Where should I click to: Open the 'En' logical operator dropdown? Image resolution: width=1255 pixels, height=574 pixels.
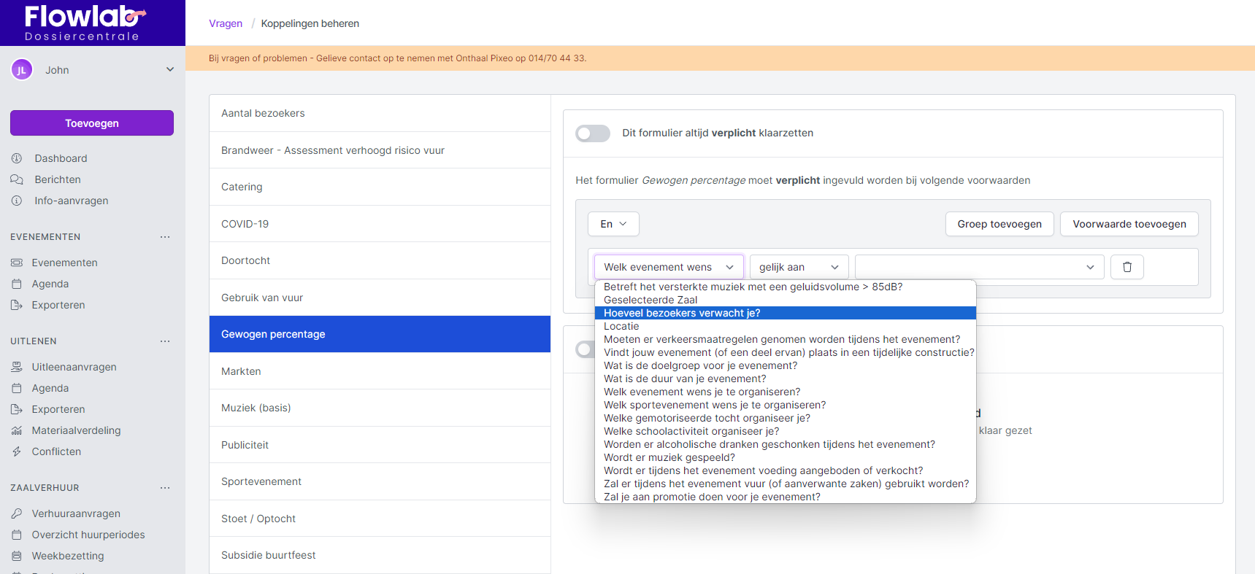tap(613, 224)
